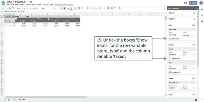Screen dimensions: 204x102
Task: Format as percent icon
Action: coord(28,8)
